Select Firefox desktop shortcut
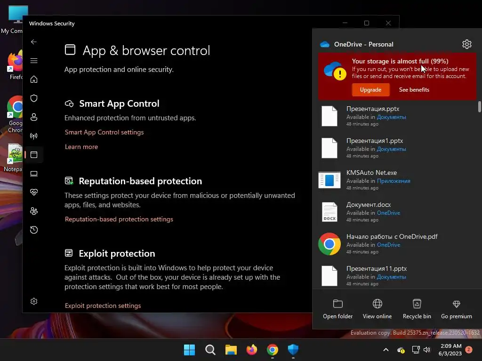The image size is (482, 361). (15, 64)
